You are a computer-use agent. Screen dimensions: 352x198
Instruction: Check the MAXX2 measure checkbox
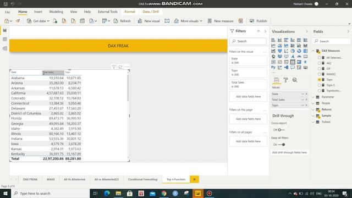tap(320, 74)
